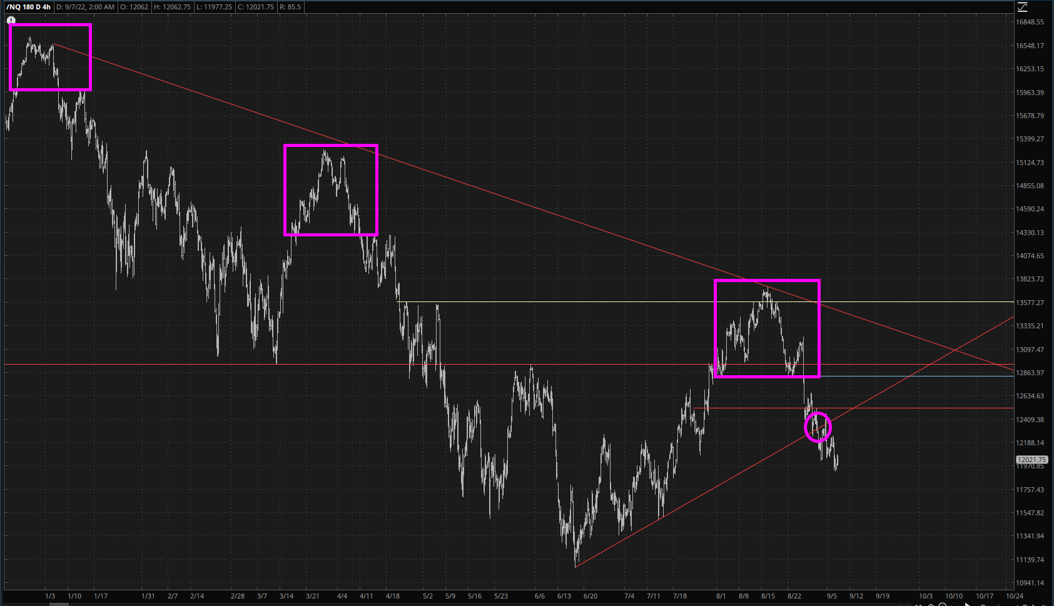1054x606 pixels.
Task: Click the 14330.13 price axis label
Action: (1030, 233)
